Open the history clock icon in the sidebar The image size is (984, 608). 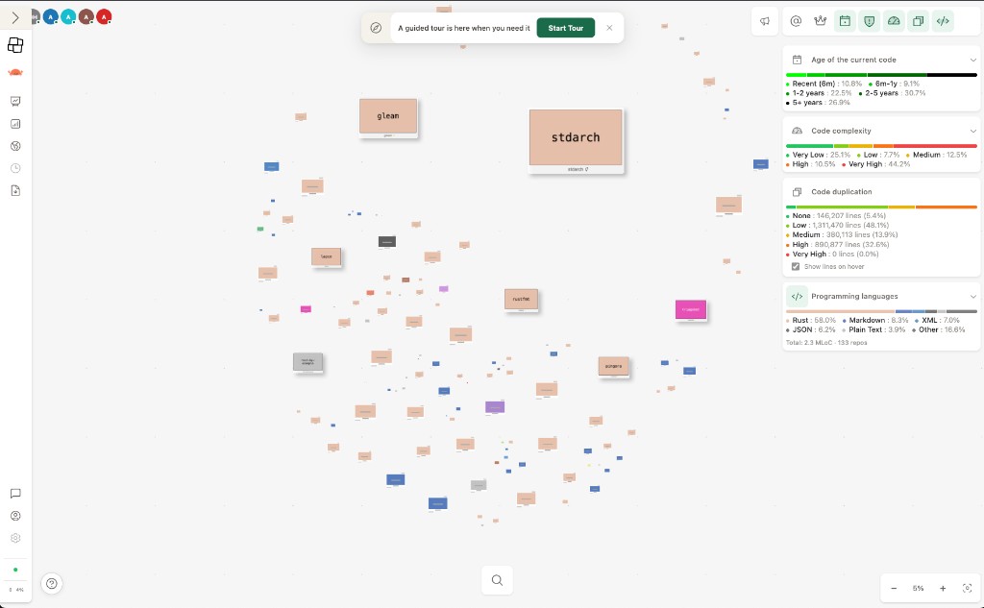point(14,168)
